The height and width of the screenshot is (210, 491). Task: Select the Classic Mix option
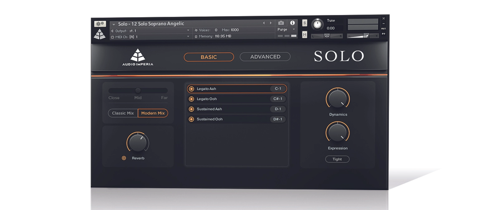(123, 113)
